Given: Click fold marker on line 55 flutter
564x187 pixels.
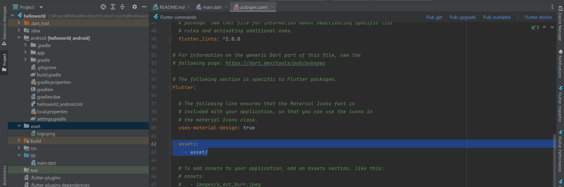Looking at the screenshot, I should click(x=170, y=88).
